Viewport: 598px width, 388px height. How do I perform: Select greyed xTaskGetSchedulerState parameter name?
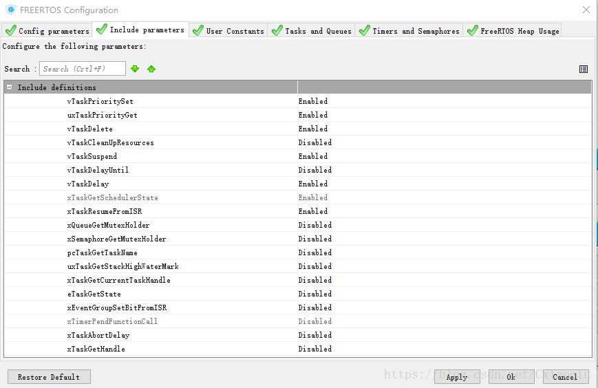point(112,197)
